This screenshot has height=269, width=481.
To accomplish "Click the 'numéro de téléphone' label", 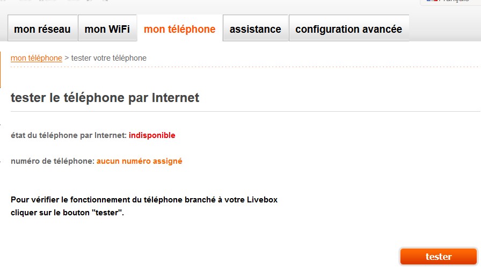I will click(x=52, y=161).
